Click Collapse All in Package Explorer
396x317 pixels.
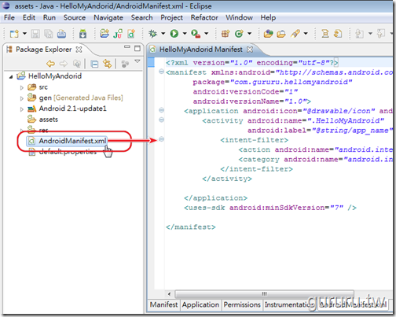[94, 64]
